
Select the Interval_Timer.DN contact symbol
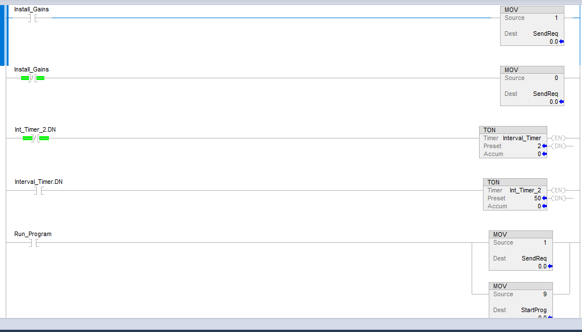(x=38, y=191)
